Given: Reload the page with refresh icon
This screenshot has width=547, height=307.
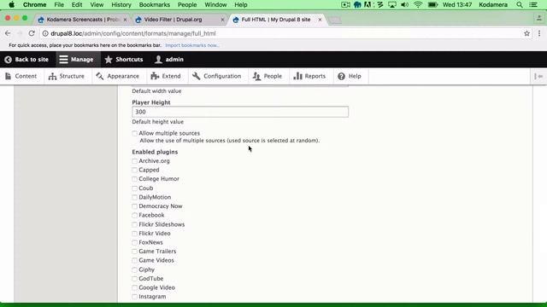Looking at the screenshot, I should pyautogui.click(x=32, y=33).
